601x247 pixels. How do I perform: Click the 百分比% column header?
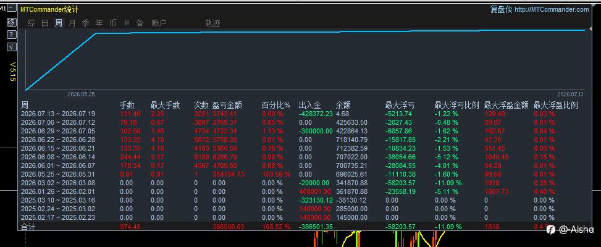tap(276, 106)
